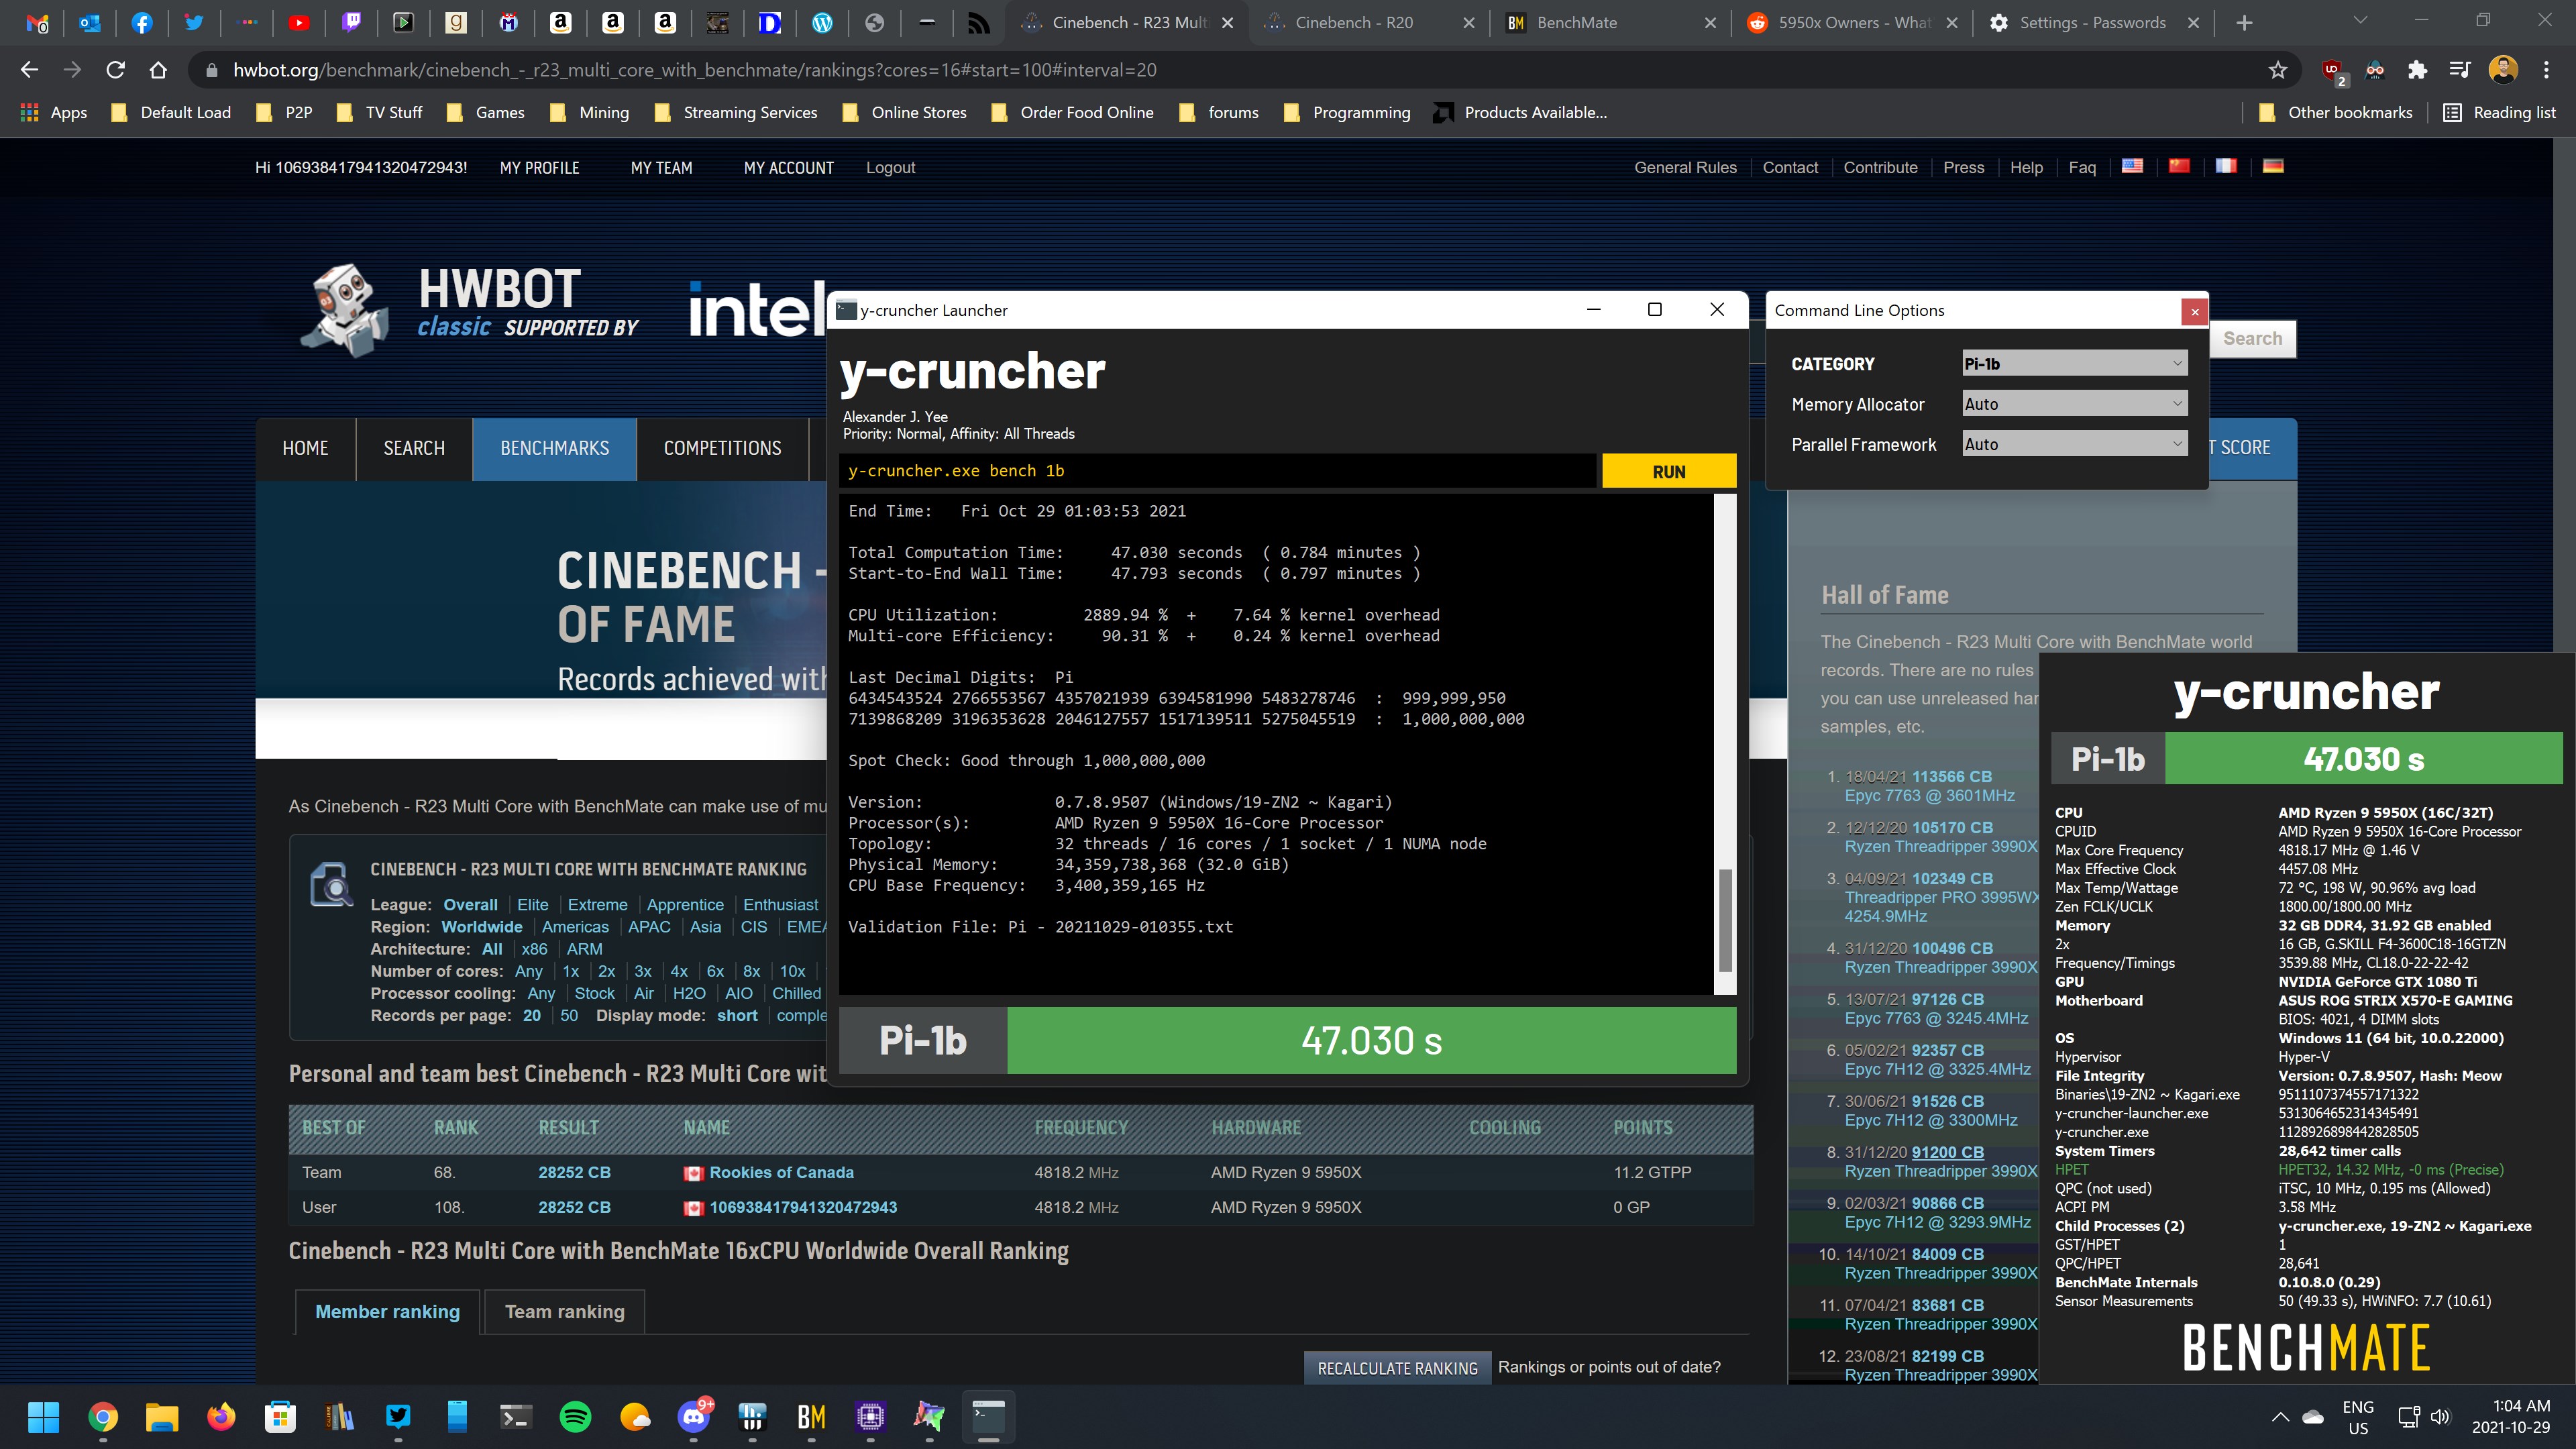This screenshot has height=1449, width=2576.
Task: Switch site language to the US flag
Action: [x=2132, y=166]
